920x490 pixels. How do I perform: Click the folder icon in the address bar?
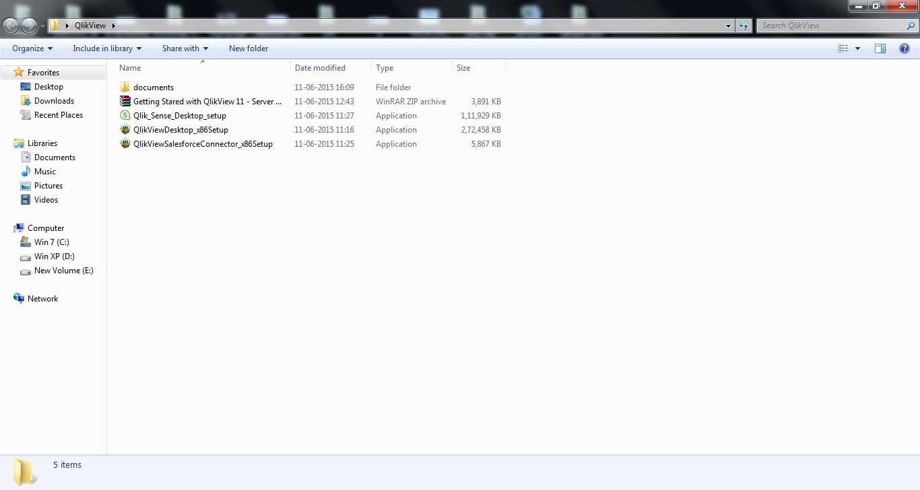click(55, 26)
